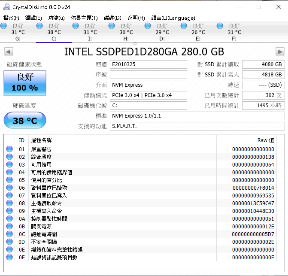This screenshot has height=276, width=288.
Task: Click status orb of attribute 0B 關閉電源
Action: [9, 226]
